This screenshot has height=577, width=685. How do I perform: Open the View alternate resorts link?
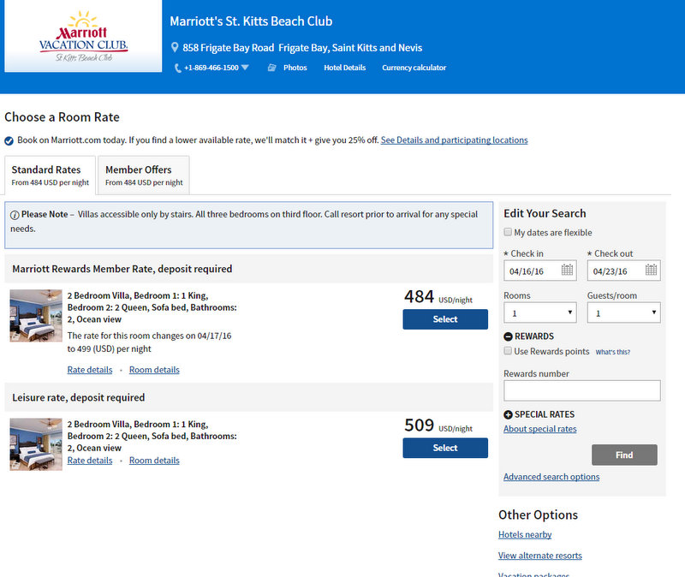[x=540, y=556]
